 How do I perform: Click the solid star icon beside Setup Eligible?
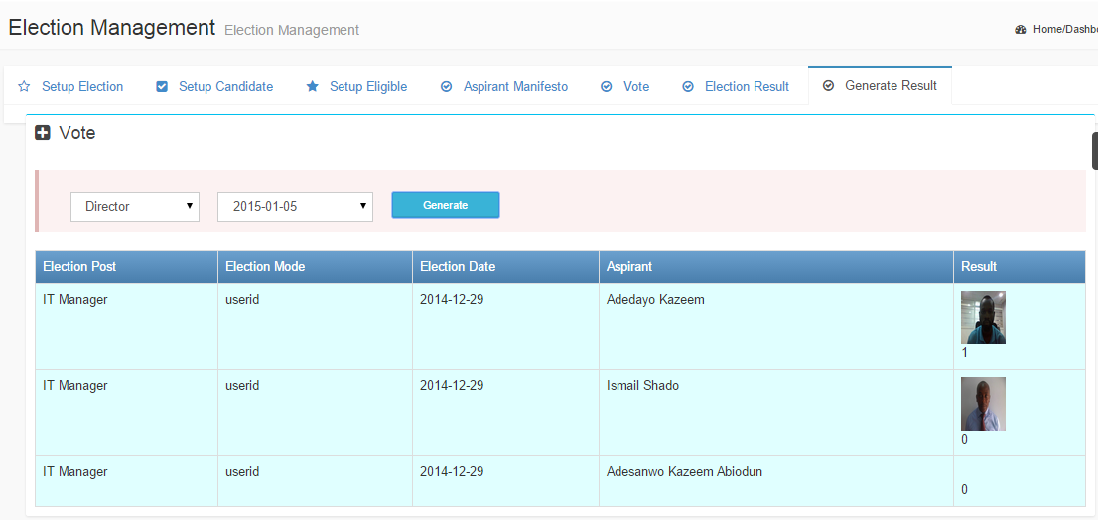313,87
